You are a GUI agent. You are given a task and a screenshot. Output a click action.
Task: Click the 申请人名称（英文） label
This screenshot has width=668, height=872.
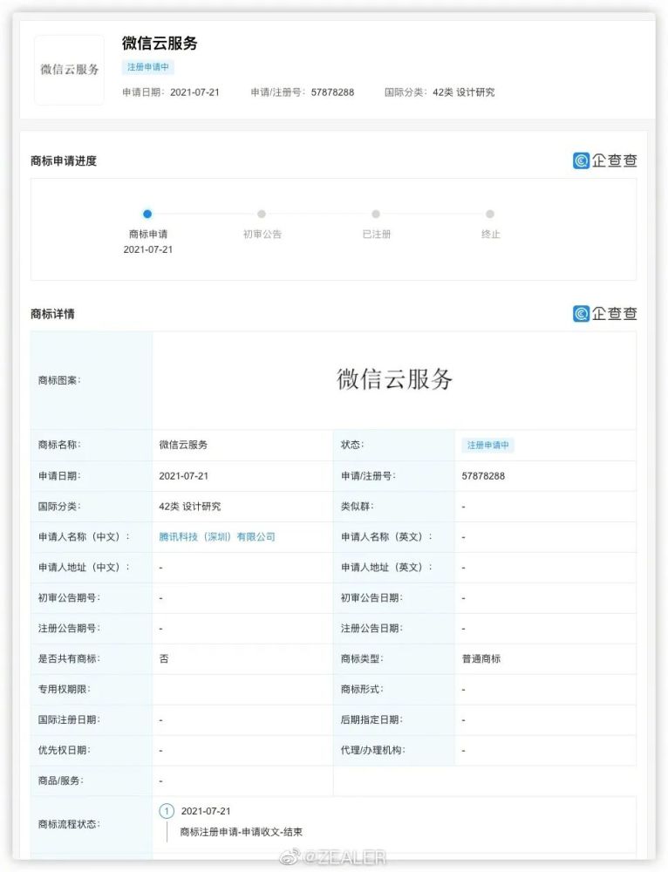pyautogui.click(x=386, y=536)
